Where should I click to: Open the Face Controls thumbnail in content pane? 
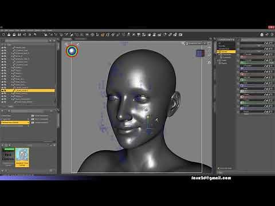(8, 157)
